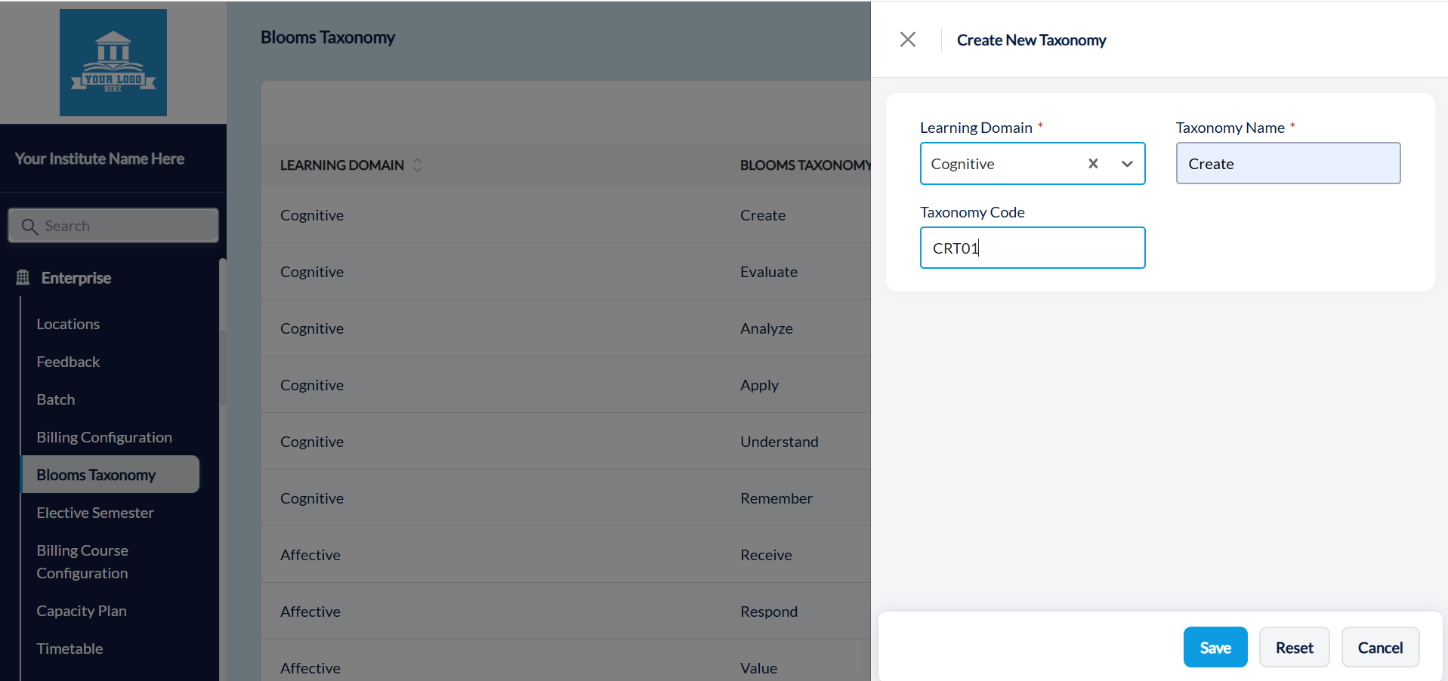
Task: Clear the Cognitive selection using the X icon
Action: [1092, 163]
